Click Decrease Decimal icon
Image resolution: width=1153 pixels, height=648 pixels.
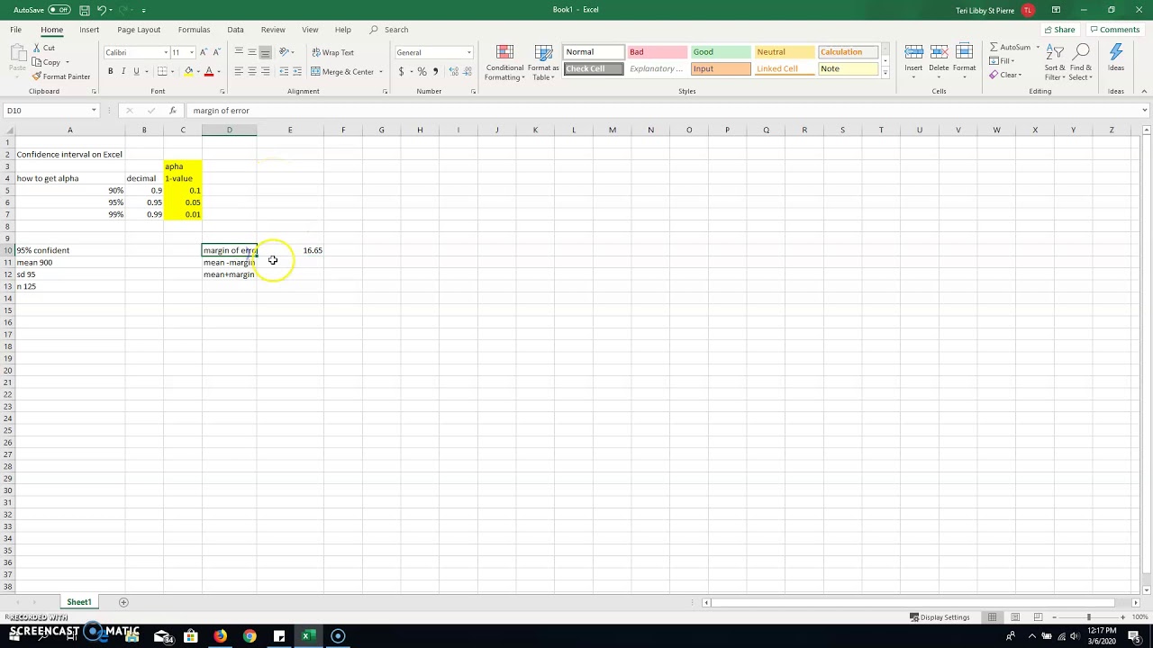click(466, 71)
